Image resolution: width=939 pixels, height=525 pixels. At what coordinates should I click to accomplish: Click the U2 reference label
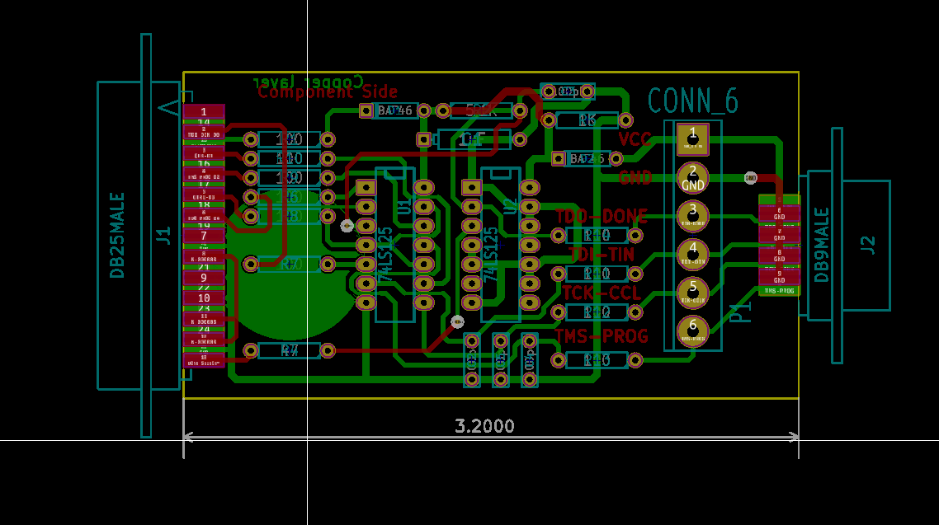coord(510,206)
